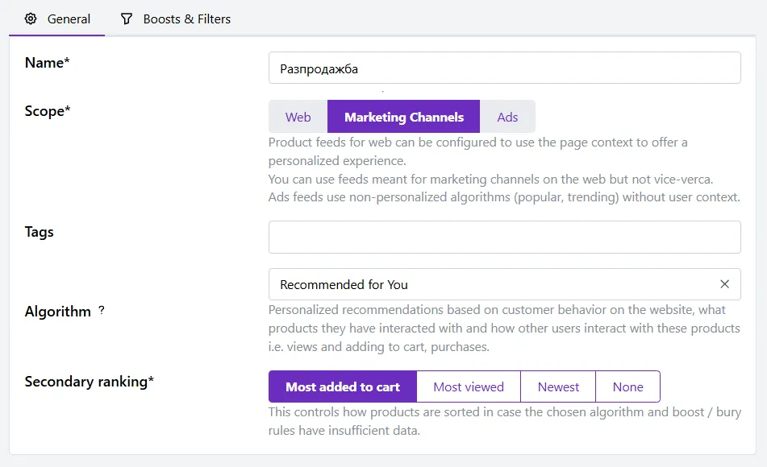
Task: Open the Algorithm dropdown showing Recommended for You
Action: click(x=504, y=284)
